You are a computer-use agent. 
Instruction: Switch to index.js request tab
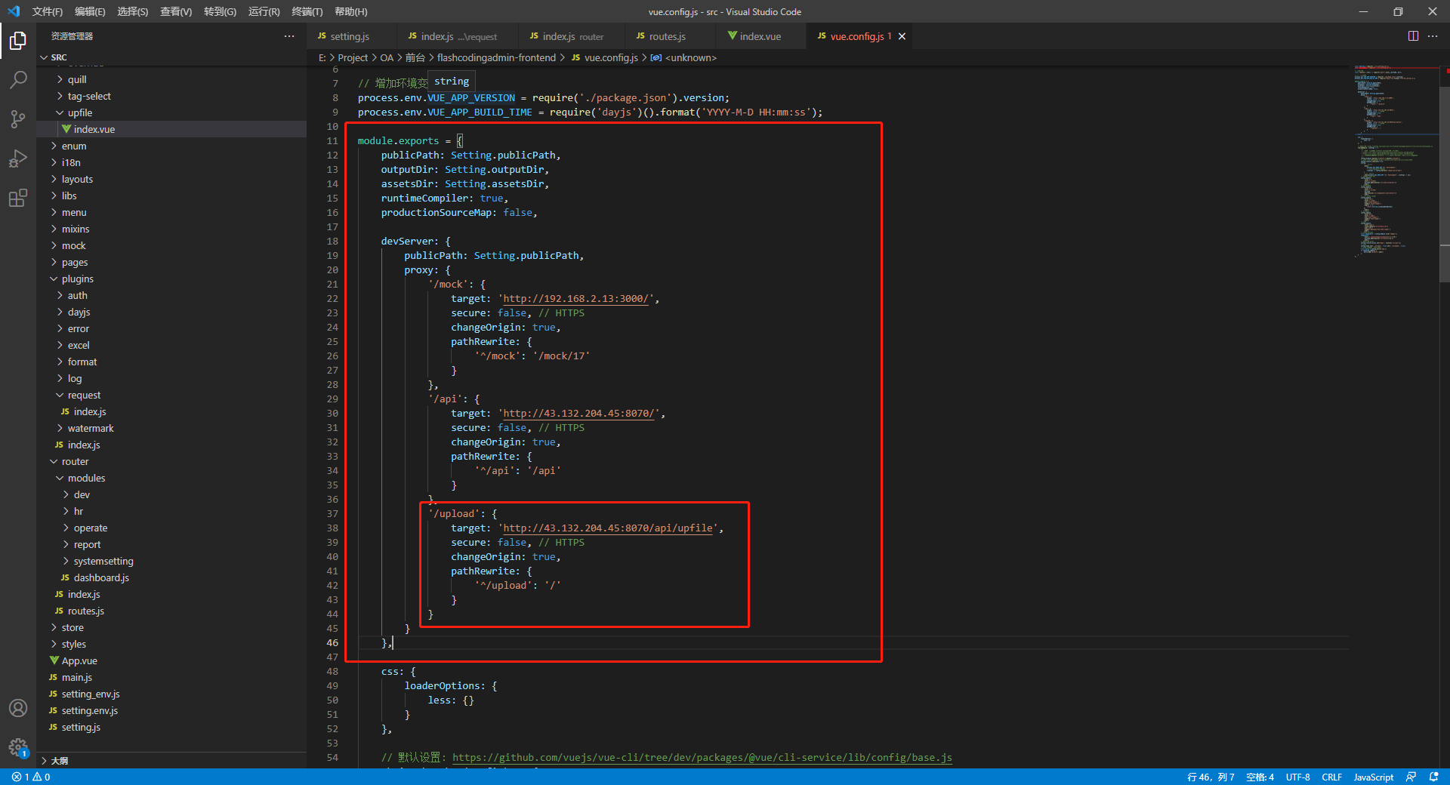click(458, 36)
